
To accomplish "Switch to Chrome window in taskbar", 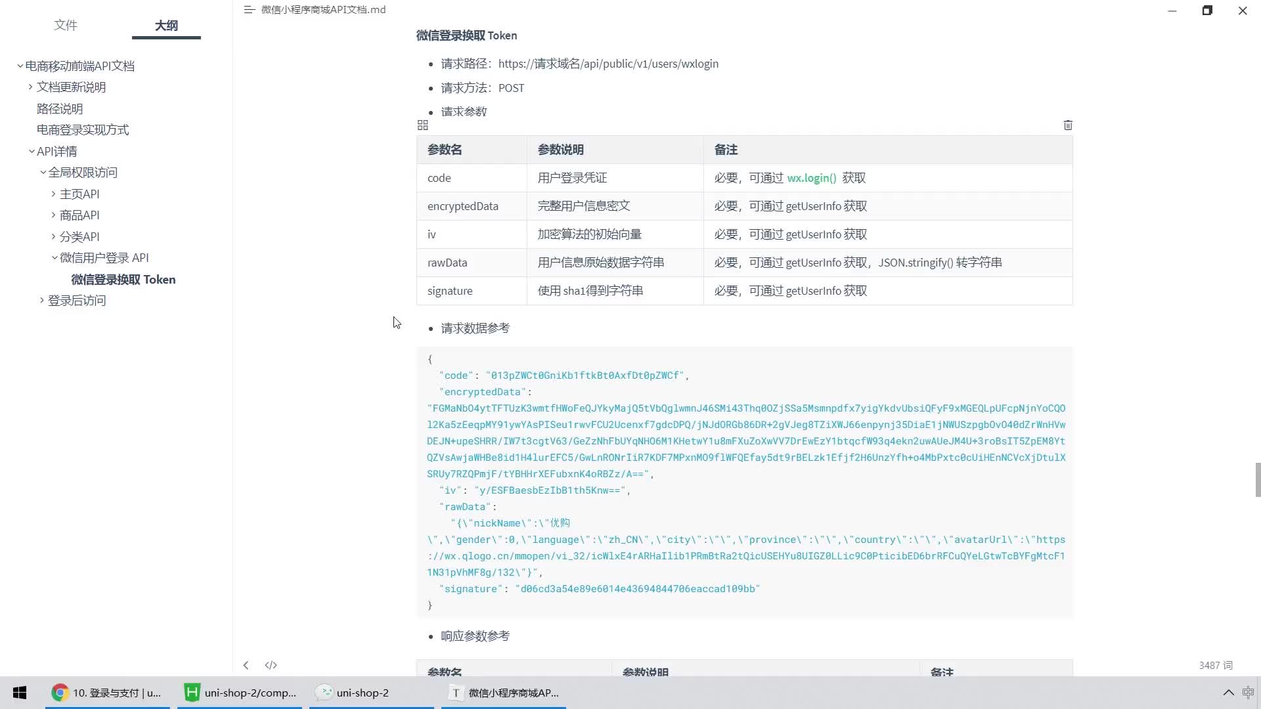I will (x=108, y=693).
